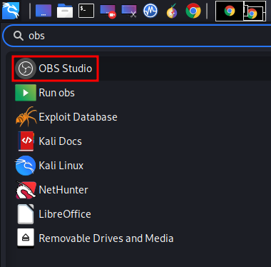Open the screenshot tool with scissors icon
This screenshot has width=271, height=267.
(129, 11)
